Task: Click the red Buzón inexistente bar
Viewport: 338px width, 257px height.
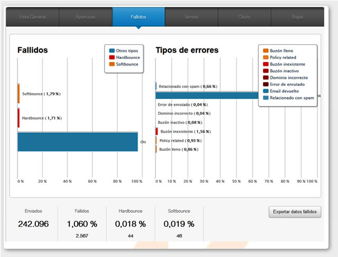Action: click(157, 131)
